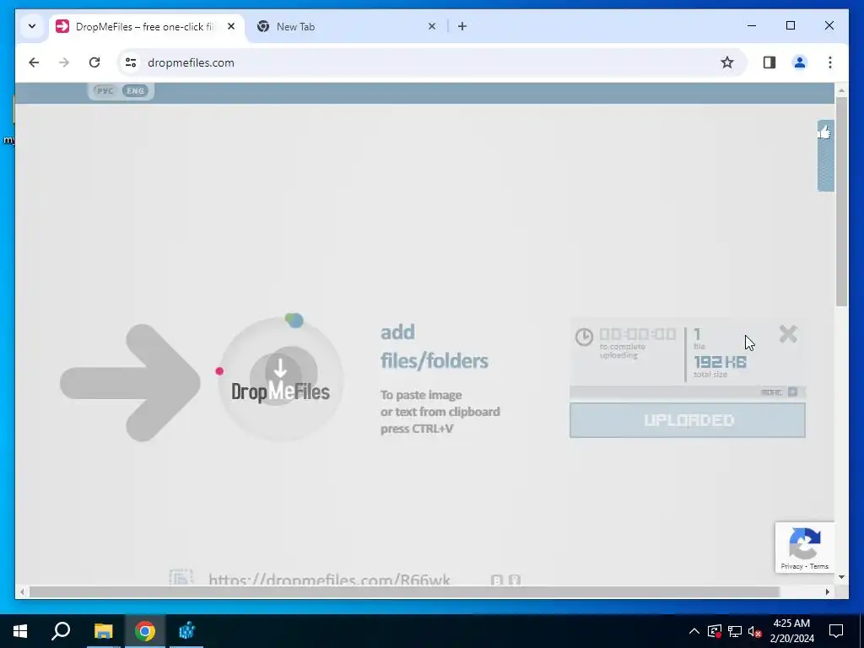Click the blue app icon next to Chrome on the taskbar
Image resolution: width=864 pixels, height=648 pixels.
(186, 631)
